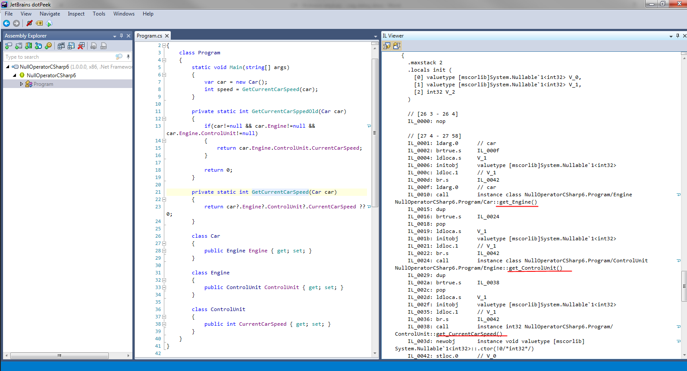Pin the Assembly Explorer panel
This screenshot has height=371, width=687.
121,36
